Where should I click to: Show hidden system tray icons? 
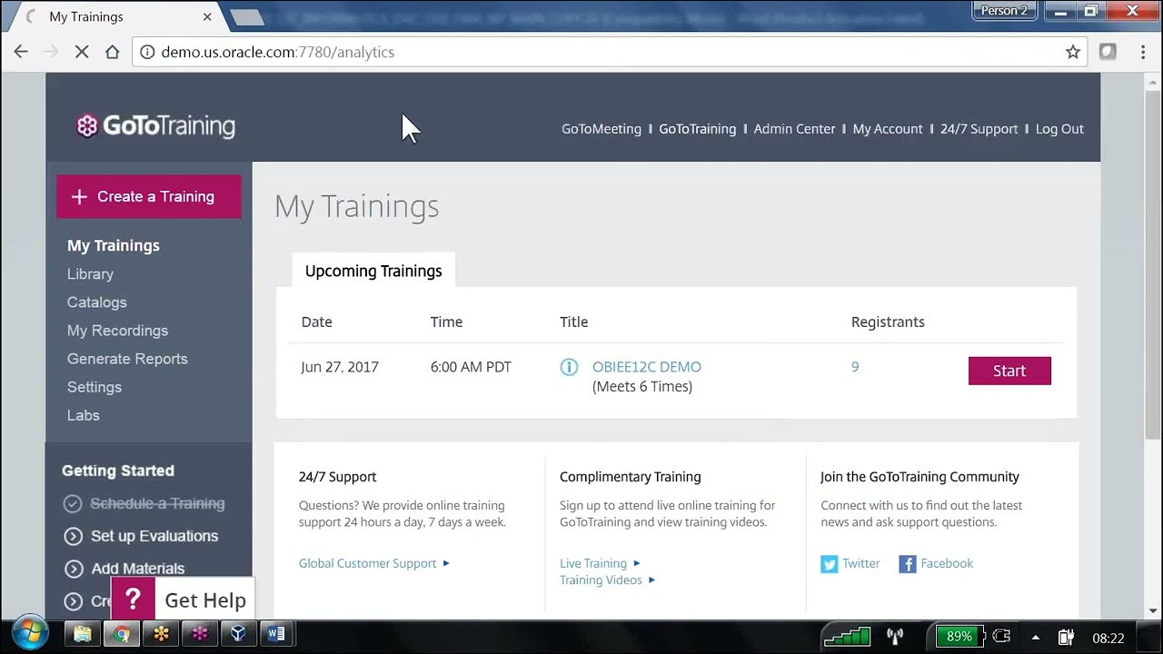pyautogui.click(x=1035, y=637)
